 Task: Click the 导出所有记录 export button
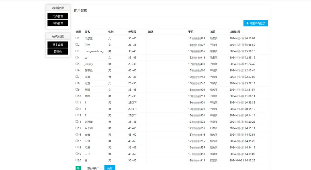(x=256, y=23)
